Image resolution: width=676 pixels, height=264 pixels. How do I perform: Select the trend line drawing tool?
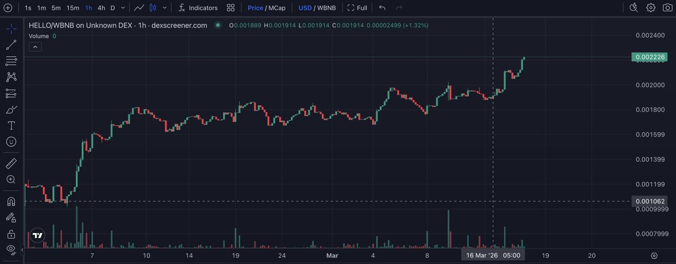(11, 45)
